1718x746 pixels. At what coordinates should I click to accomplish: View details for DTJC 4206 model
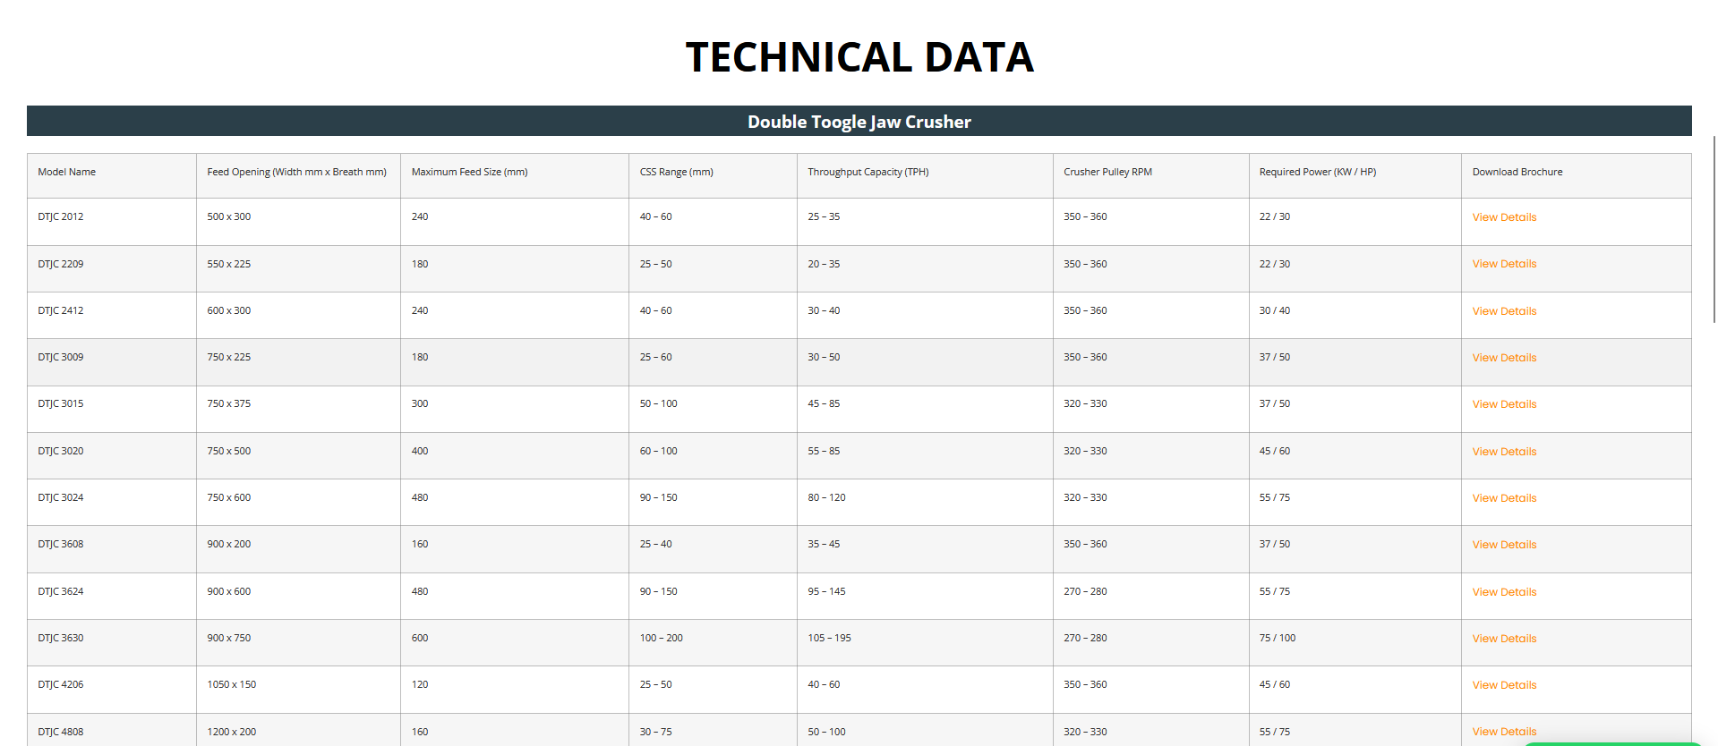[1503, 685]
